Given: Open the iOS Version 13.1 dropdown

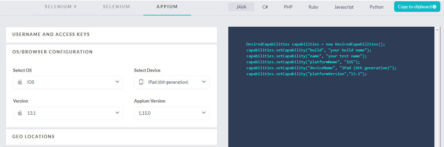Looking at the screenshot, I should (x=68, y=113).
